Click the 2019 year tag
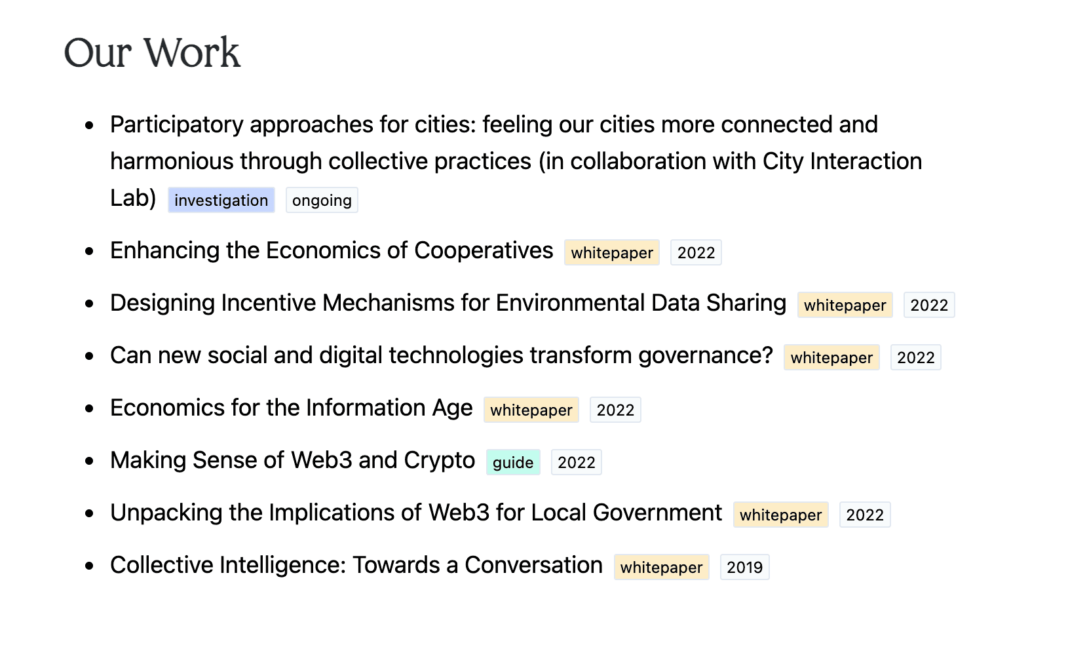Image resolution: width=1068 pixels, height=666 pixels. pyautogui.click(x=744, y=568)
